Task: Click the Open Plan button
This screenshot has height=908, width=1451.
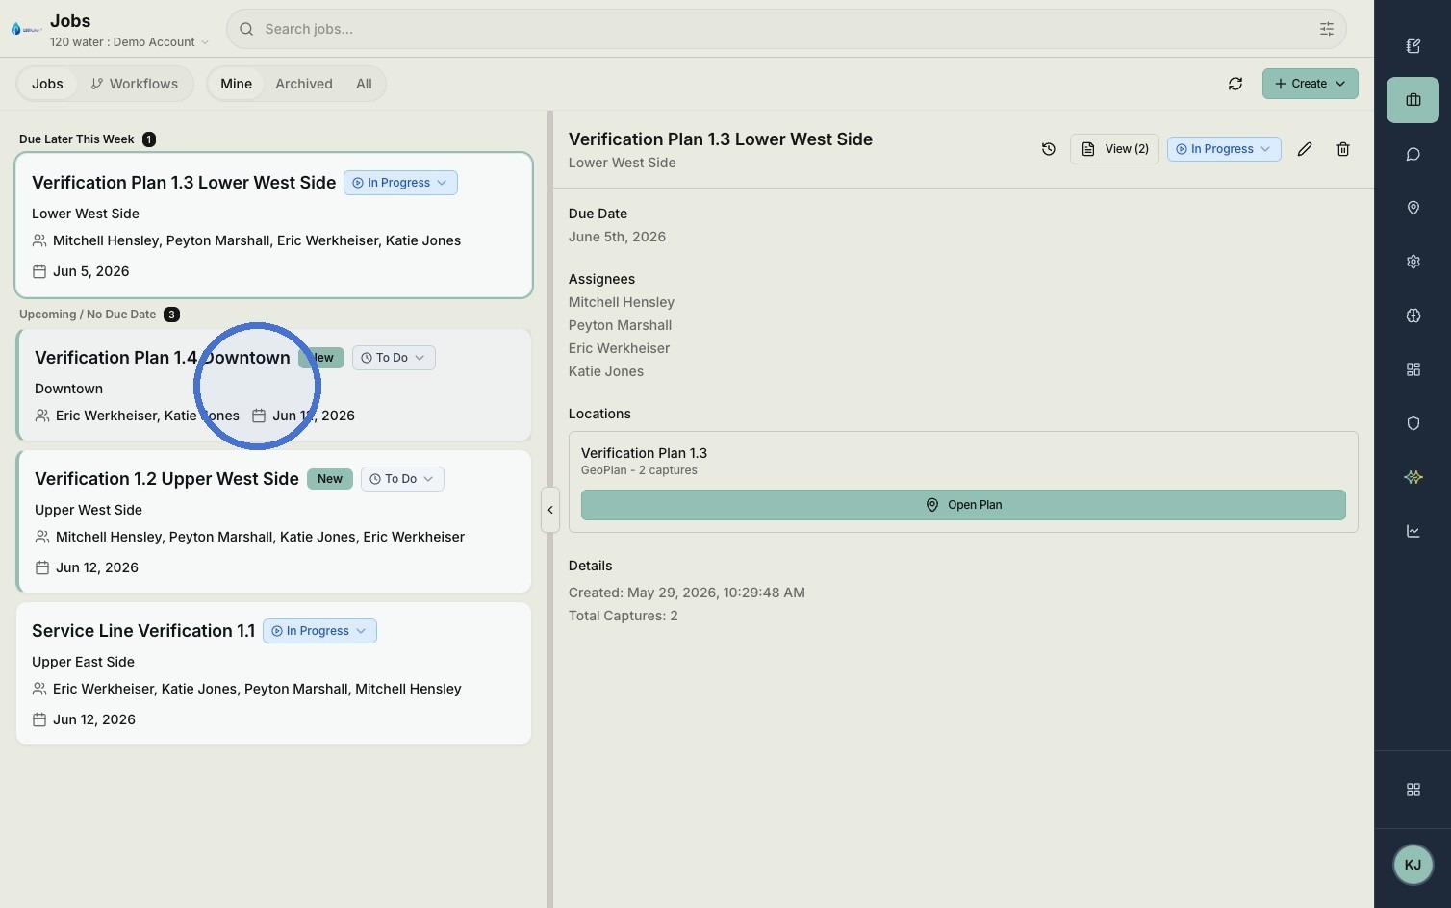Action: [963, 505]
